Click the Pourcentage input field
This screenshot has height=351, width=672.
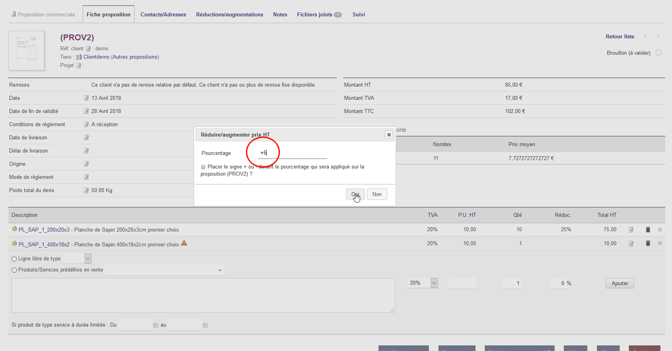(292, 153)
